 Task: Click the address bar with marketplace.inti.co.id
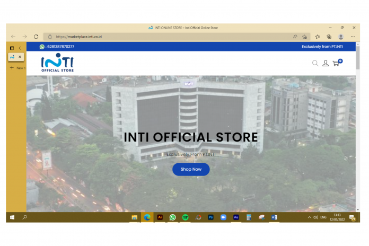(x=159, y=37)
